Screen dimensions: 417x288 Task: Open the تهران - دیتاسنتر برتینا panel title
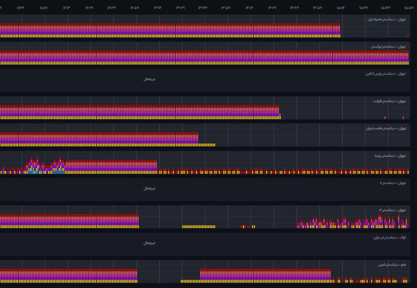[x=390, y=156]
